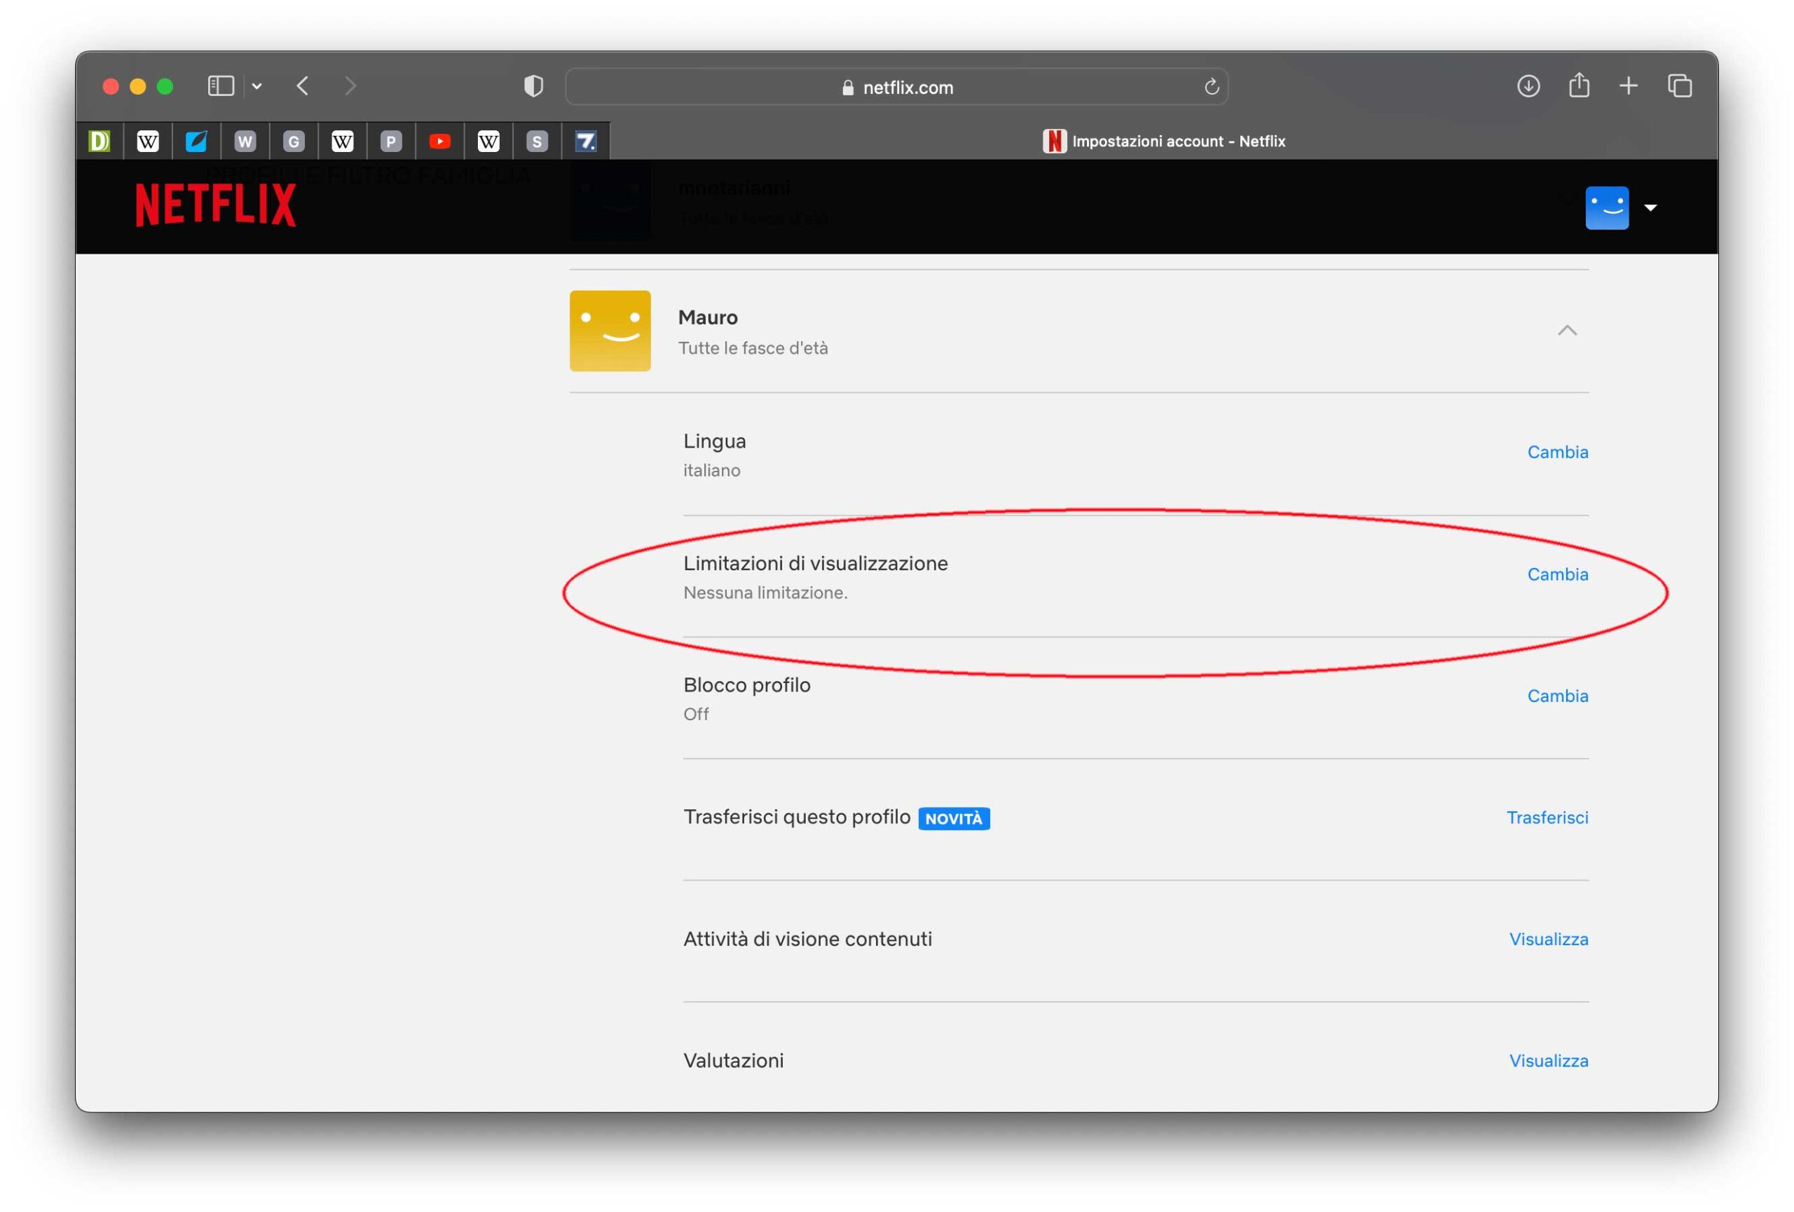This screenshot has width=1794, height=1212.
Task: Go back with the back arrow
Action: pos(303,85)
